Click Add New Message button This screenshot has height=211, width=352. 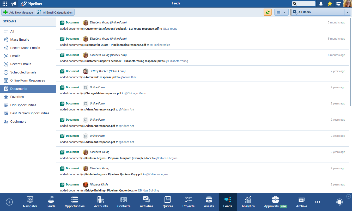[x=18, y=12]
